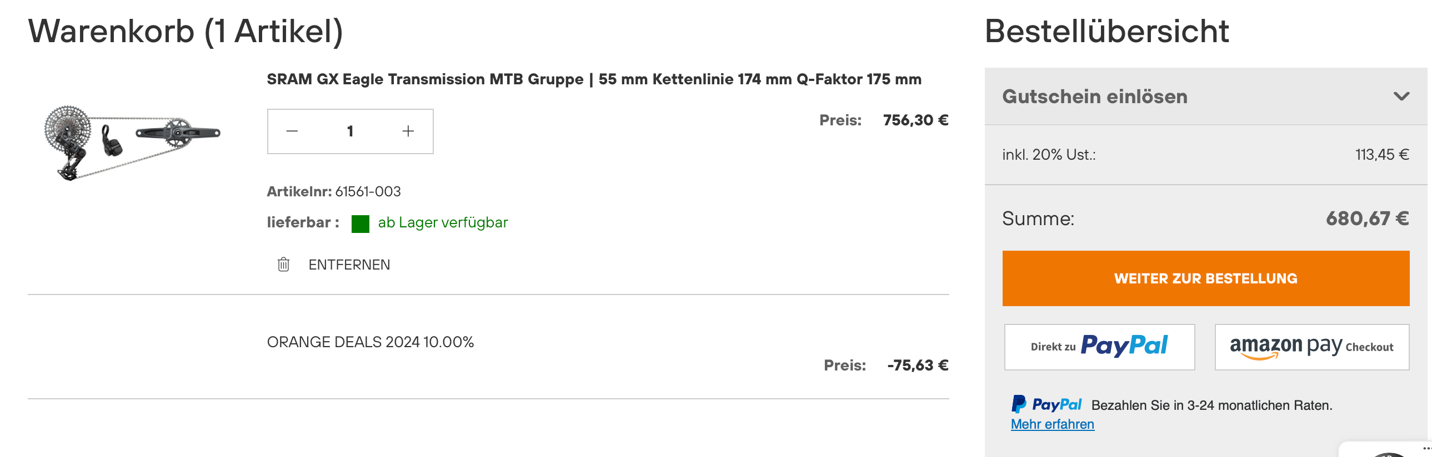The width and height of the screenshot is (1432, 457).
Task: Click the item price 756,30 €
Action: pyautogui.click(x=915, y=120)
